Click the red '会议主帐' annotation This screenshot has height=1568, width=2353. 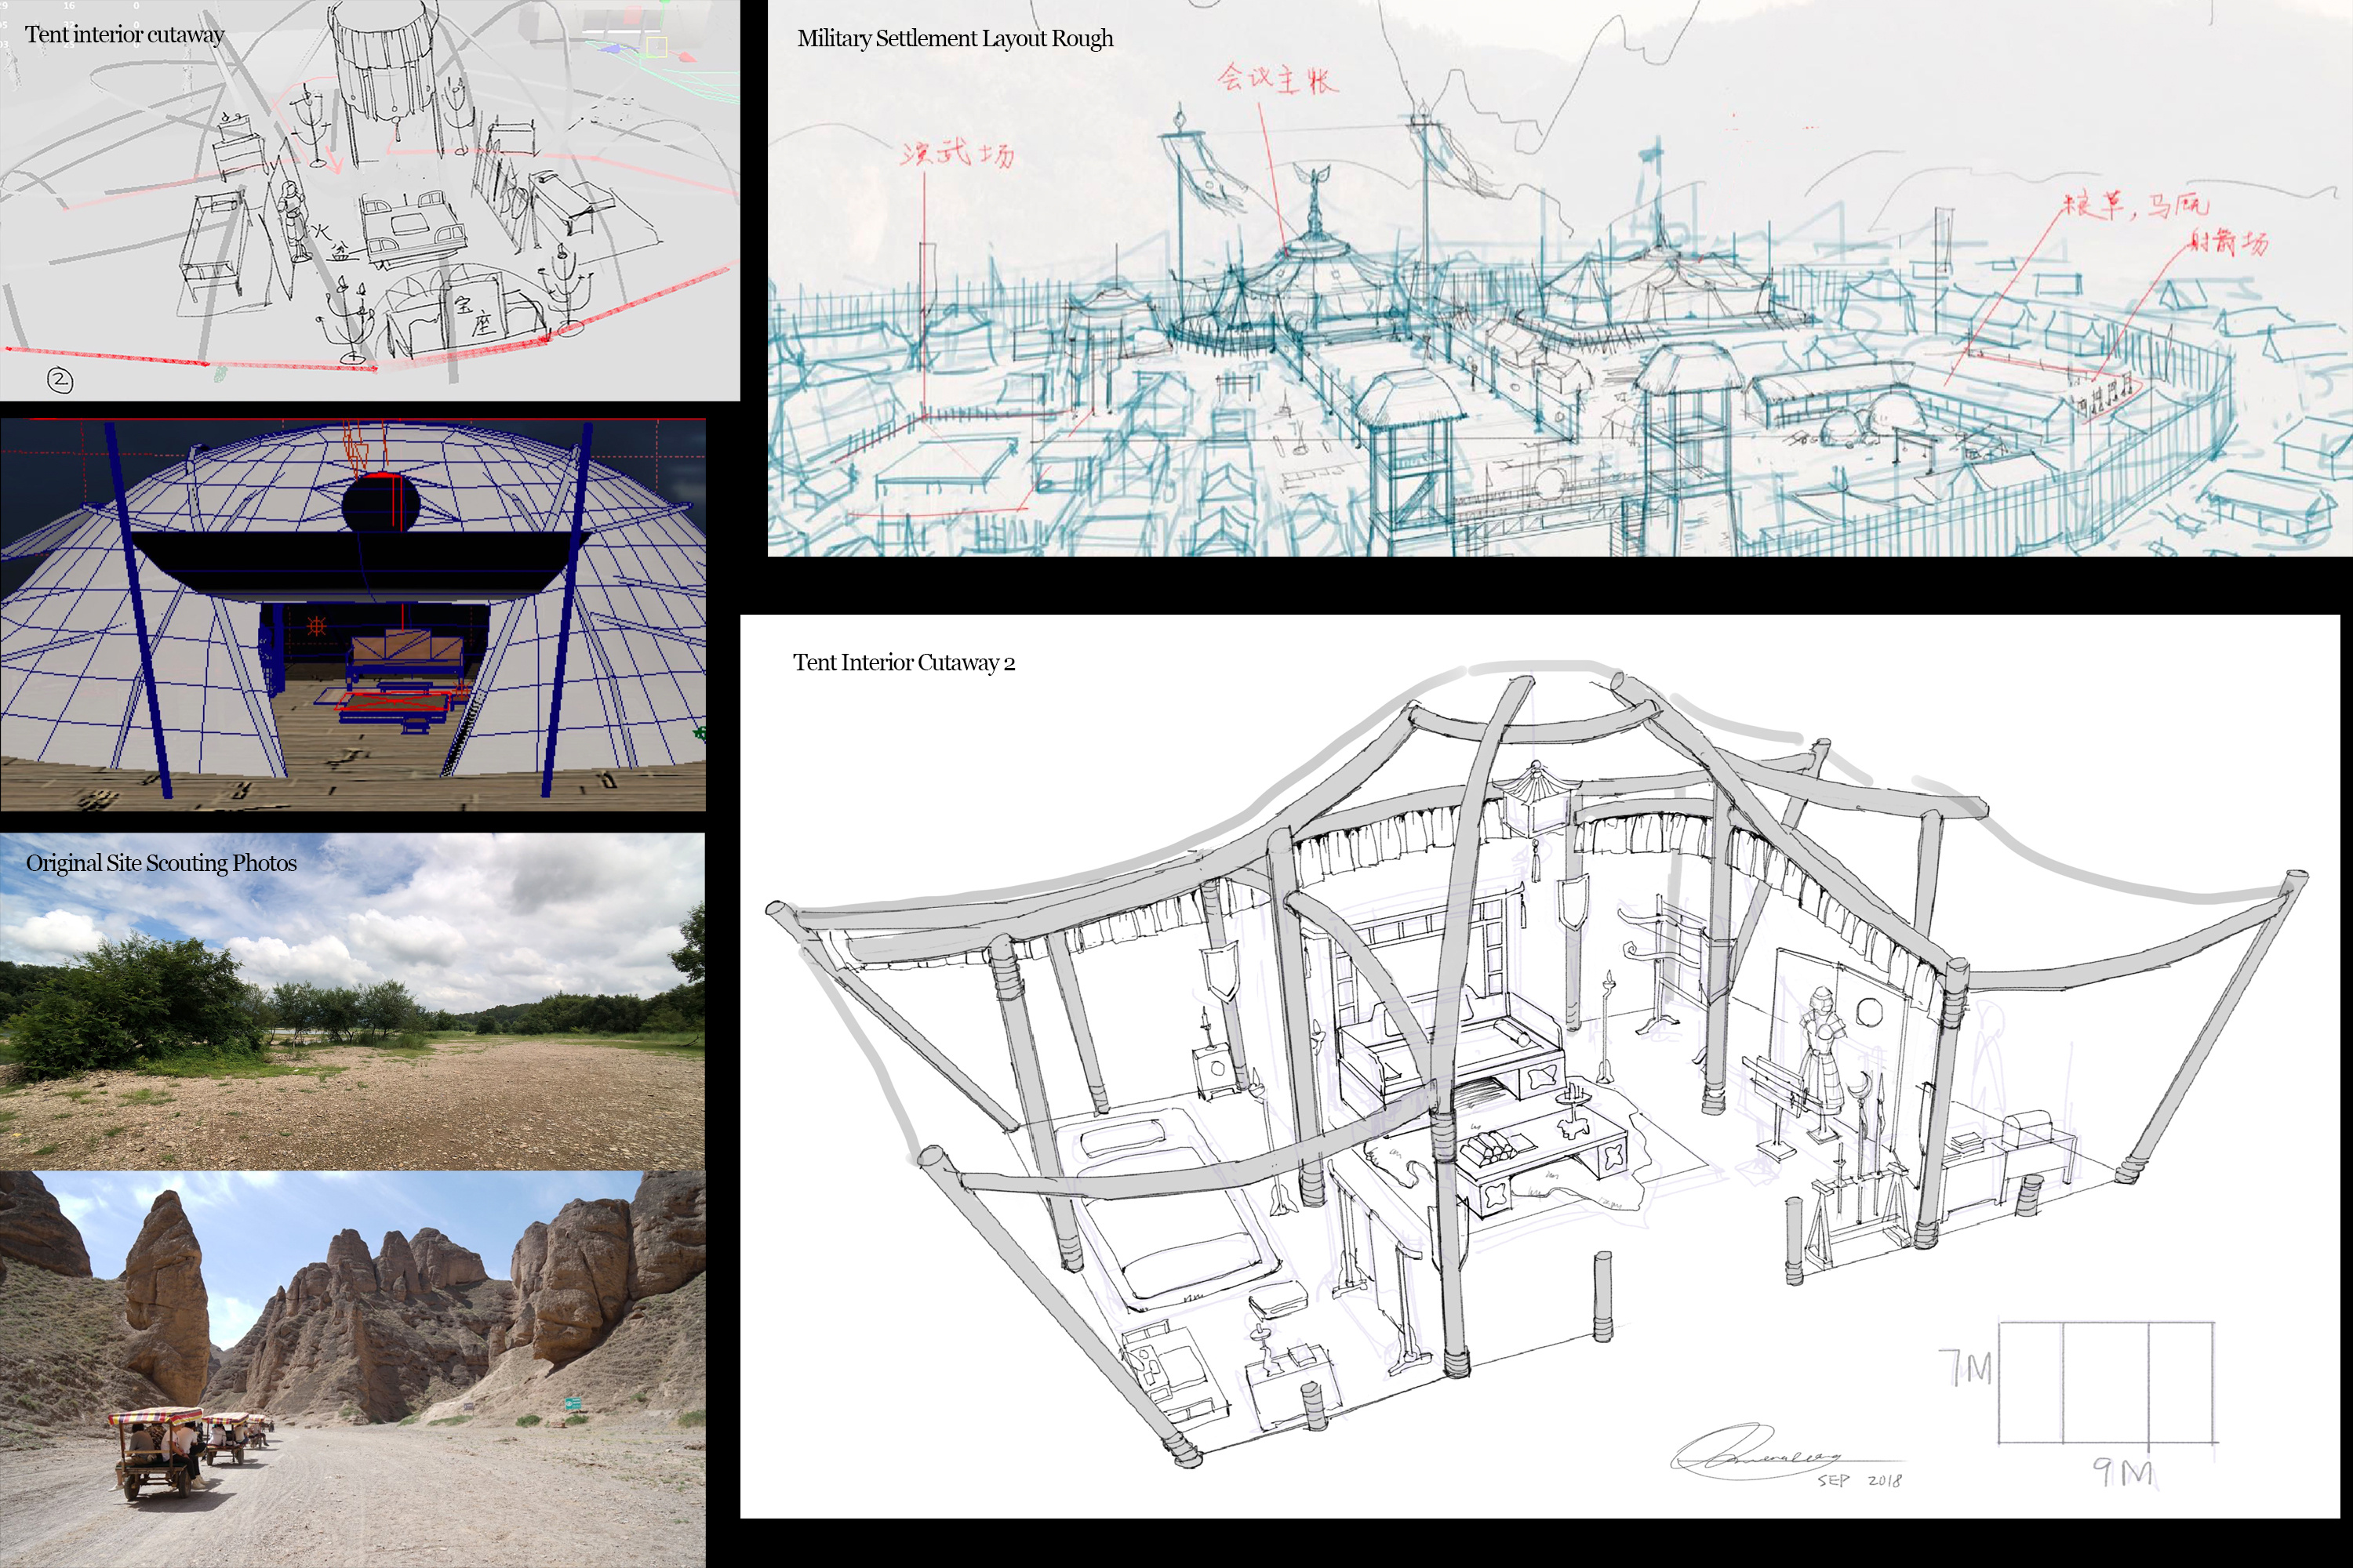[1277, 79]
